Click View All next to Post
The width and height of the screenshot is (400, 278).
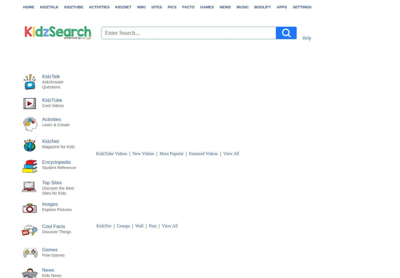pos(169,226)
